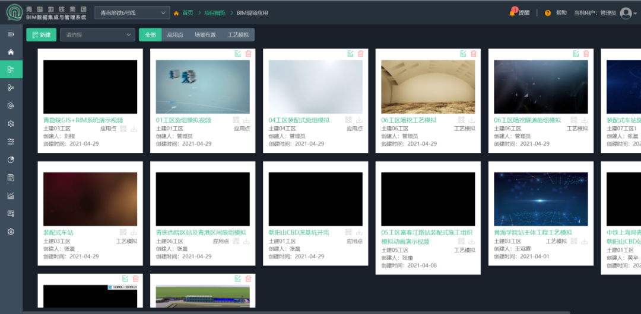Edit the 06工区暗挖工艺模拟 card
641x314 pixels.
coord(463,53)
